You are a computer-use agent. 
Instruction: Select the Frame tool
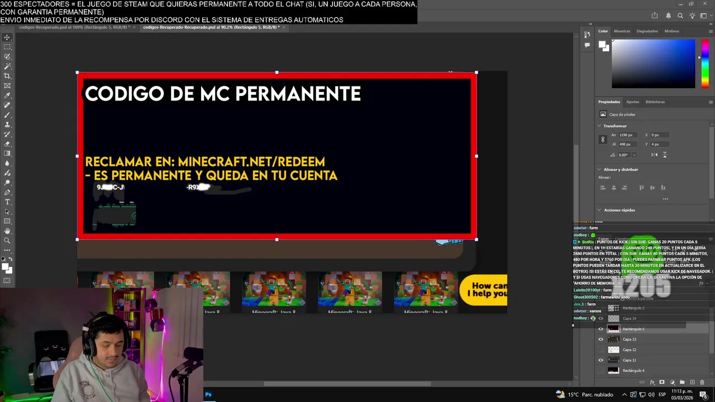(x=7, y=85)
